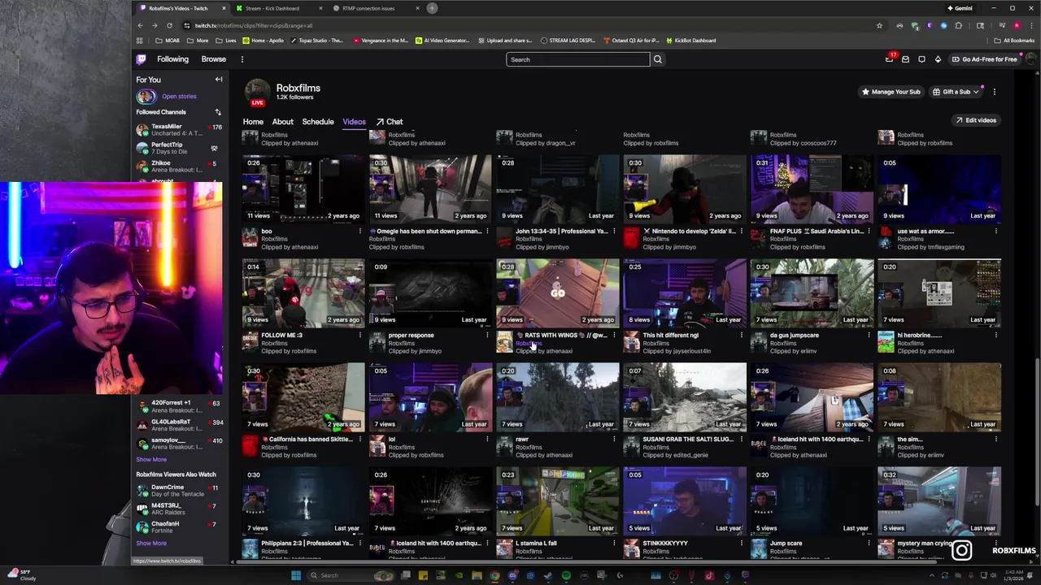Switch to the Schedule channel tab
Screen dimensions: 1041x585
[318, 122]
